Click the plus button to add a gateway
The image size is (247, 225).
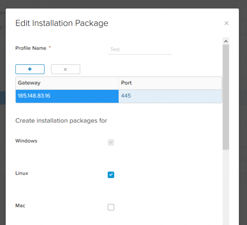tap(30, 69)
